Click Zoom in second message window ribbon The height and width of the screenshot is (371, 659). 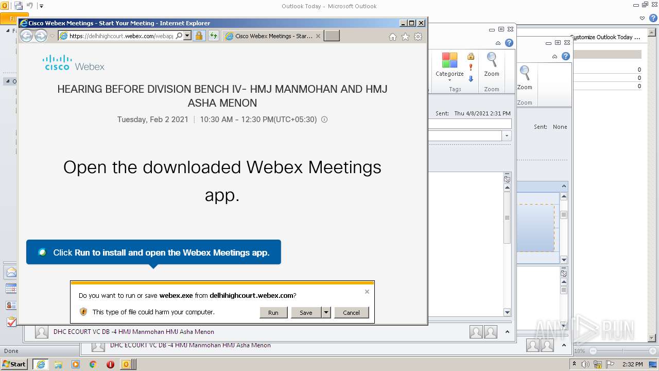525,77
